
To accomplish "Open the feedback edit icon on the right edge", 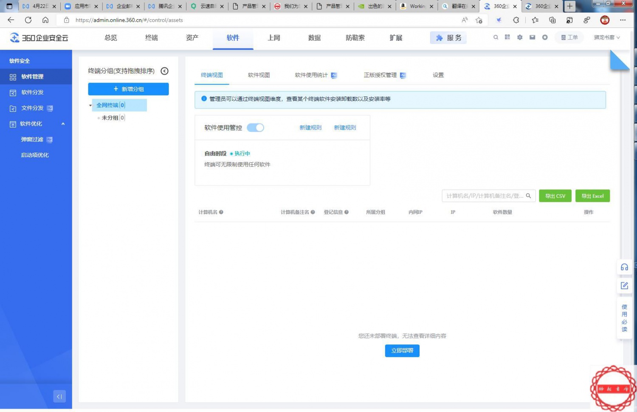I will coord(624,286).
